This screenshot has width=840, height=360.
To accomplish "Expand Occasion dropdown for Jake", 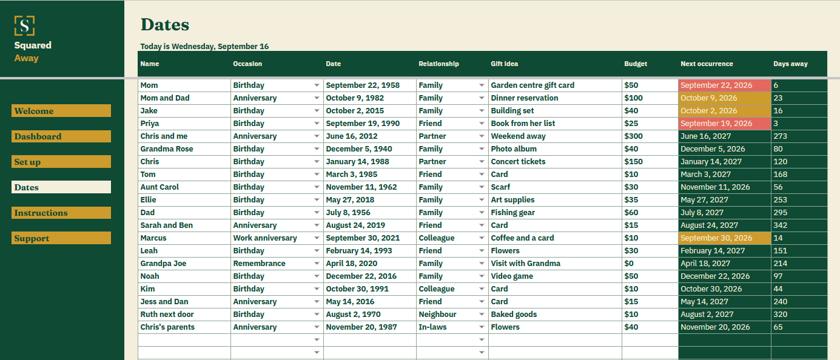I will (x=317, y=111).
